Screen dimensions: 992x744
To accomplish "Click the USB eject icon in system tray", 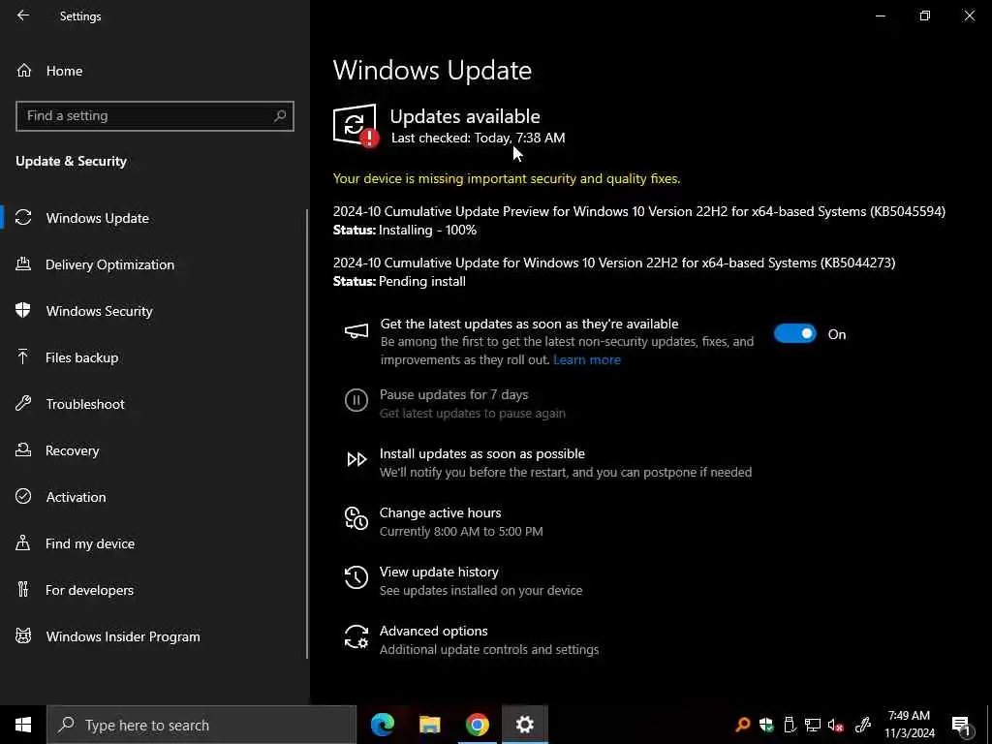I will 790,725.
